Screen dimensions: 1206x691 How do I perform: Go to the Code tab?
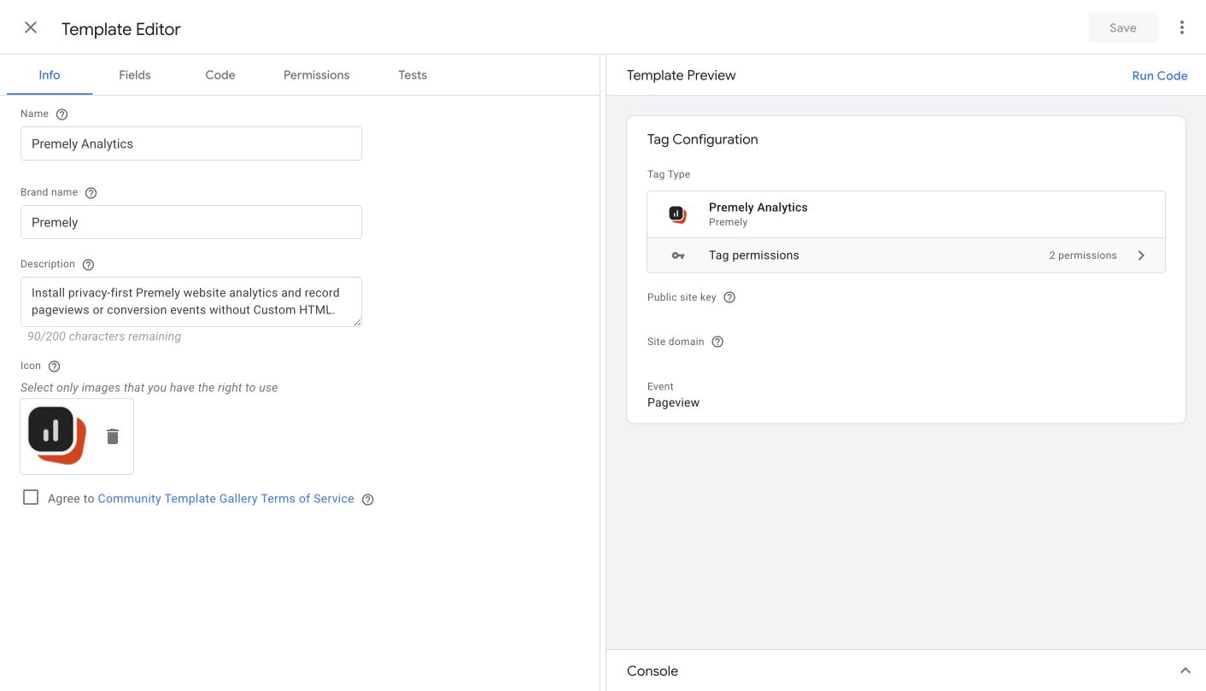(x=220, y=75)
